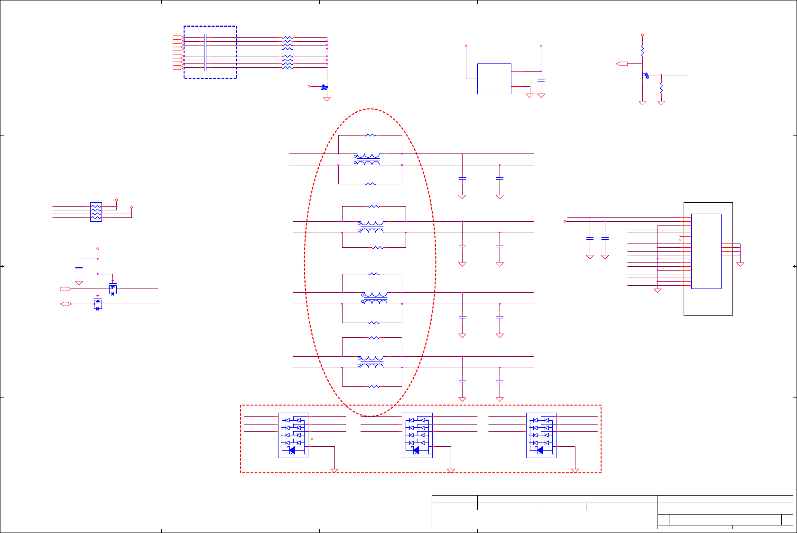Select the lower bidirectional port of the left level shifter
The image size is (797, 533).
65,304
